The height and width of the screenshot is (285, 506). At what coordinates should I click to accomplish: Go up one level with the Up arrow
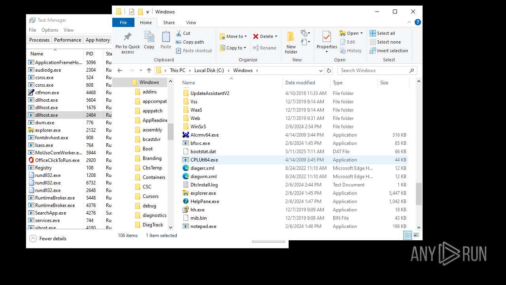click(149, 70)
